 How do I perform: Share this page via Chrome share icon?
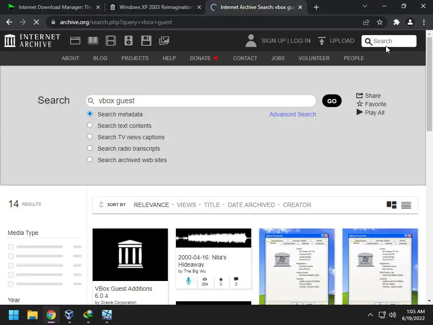(366, 22)
